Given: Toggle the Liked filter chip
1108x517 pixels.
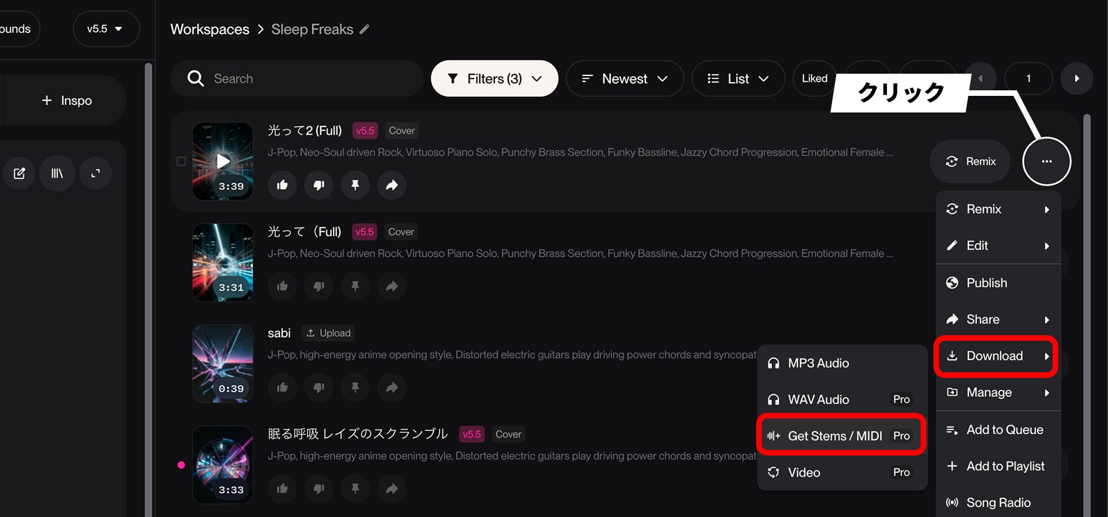Looking at the screenshot, I should [814, 79].
